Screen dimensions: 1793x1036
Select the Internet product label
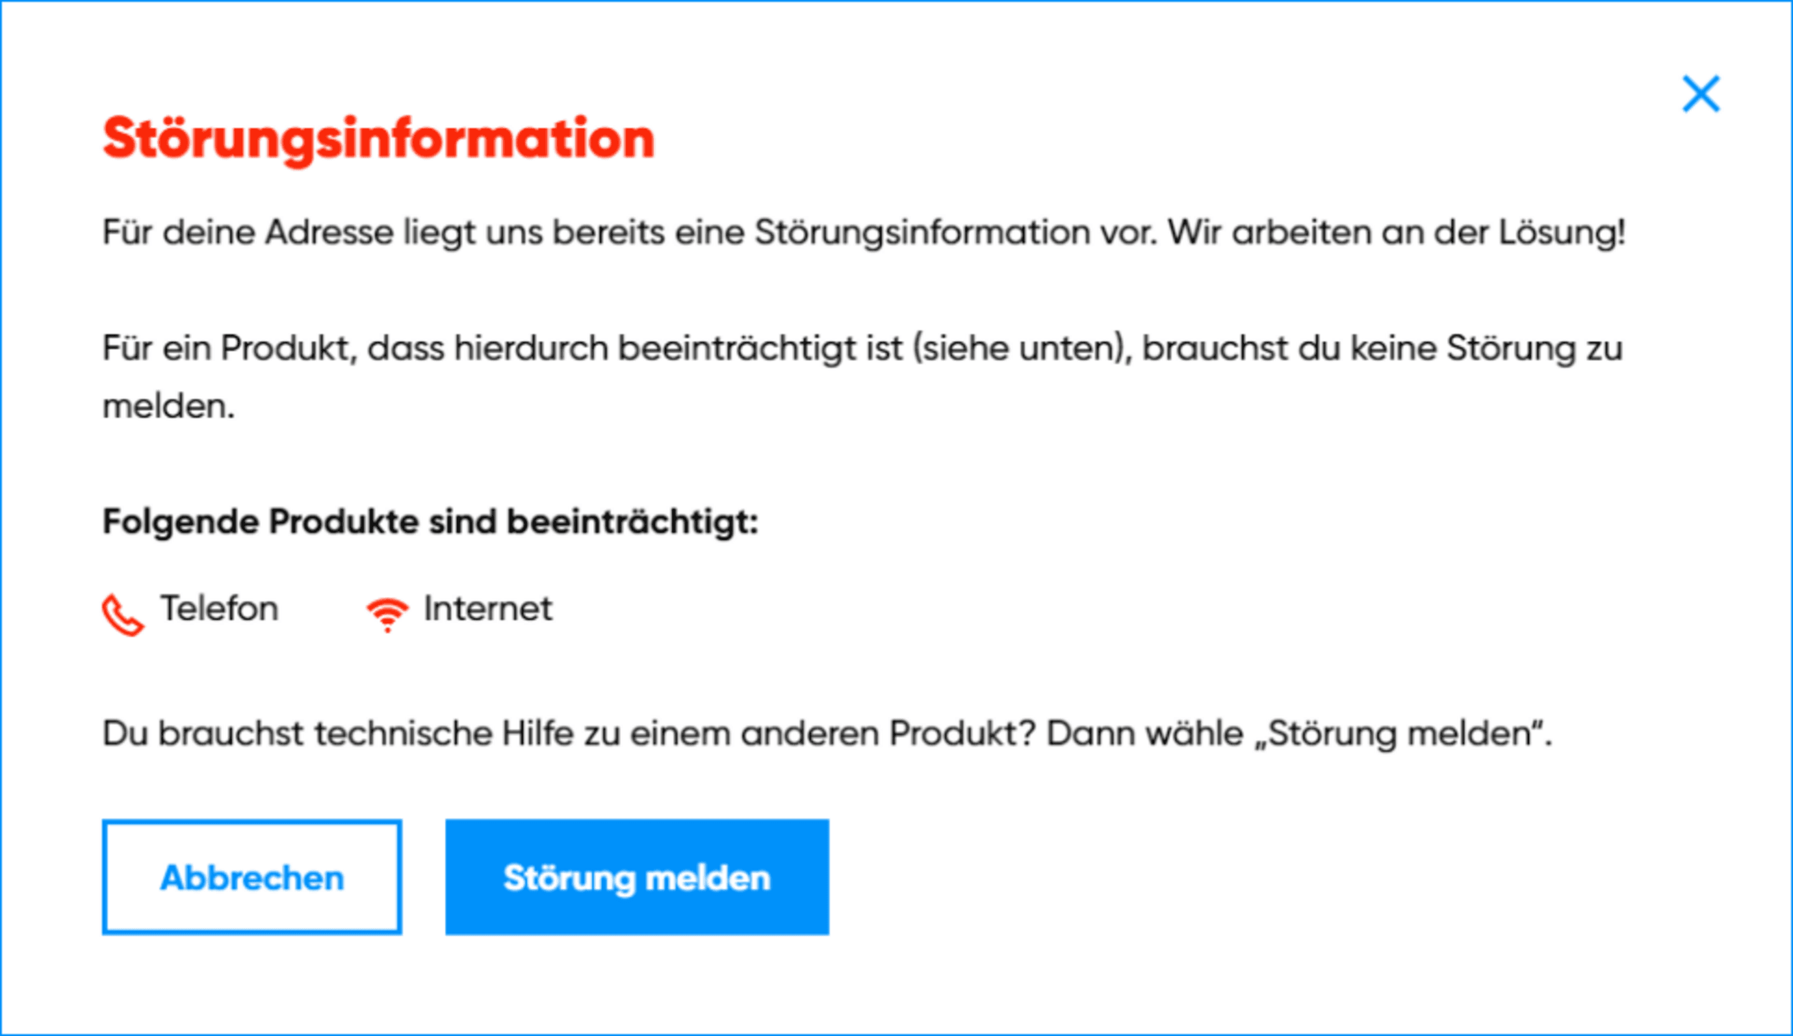pos(488,609)
